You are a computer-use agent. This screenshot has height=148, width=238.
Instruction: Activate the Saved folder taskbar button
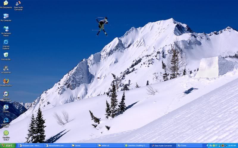tap(84, 146)
